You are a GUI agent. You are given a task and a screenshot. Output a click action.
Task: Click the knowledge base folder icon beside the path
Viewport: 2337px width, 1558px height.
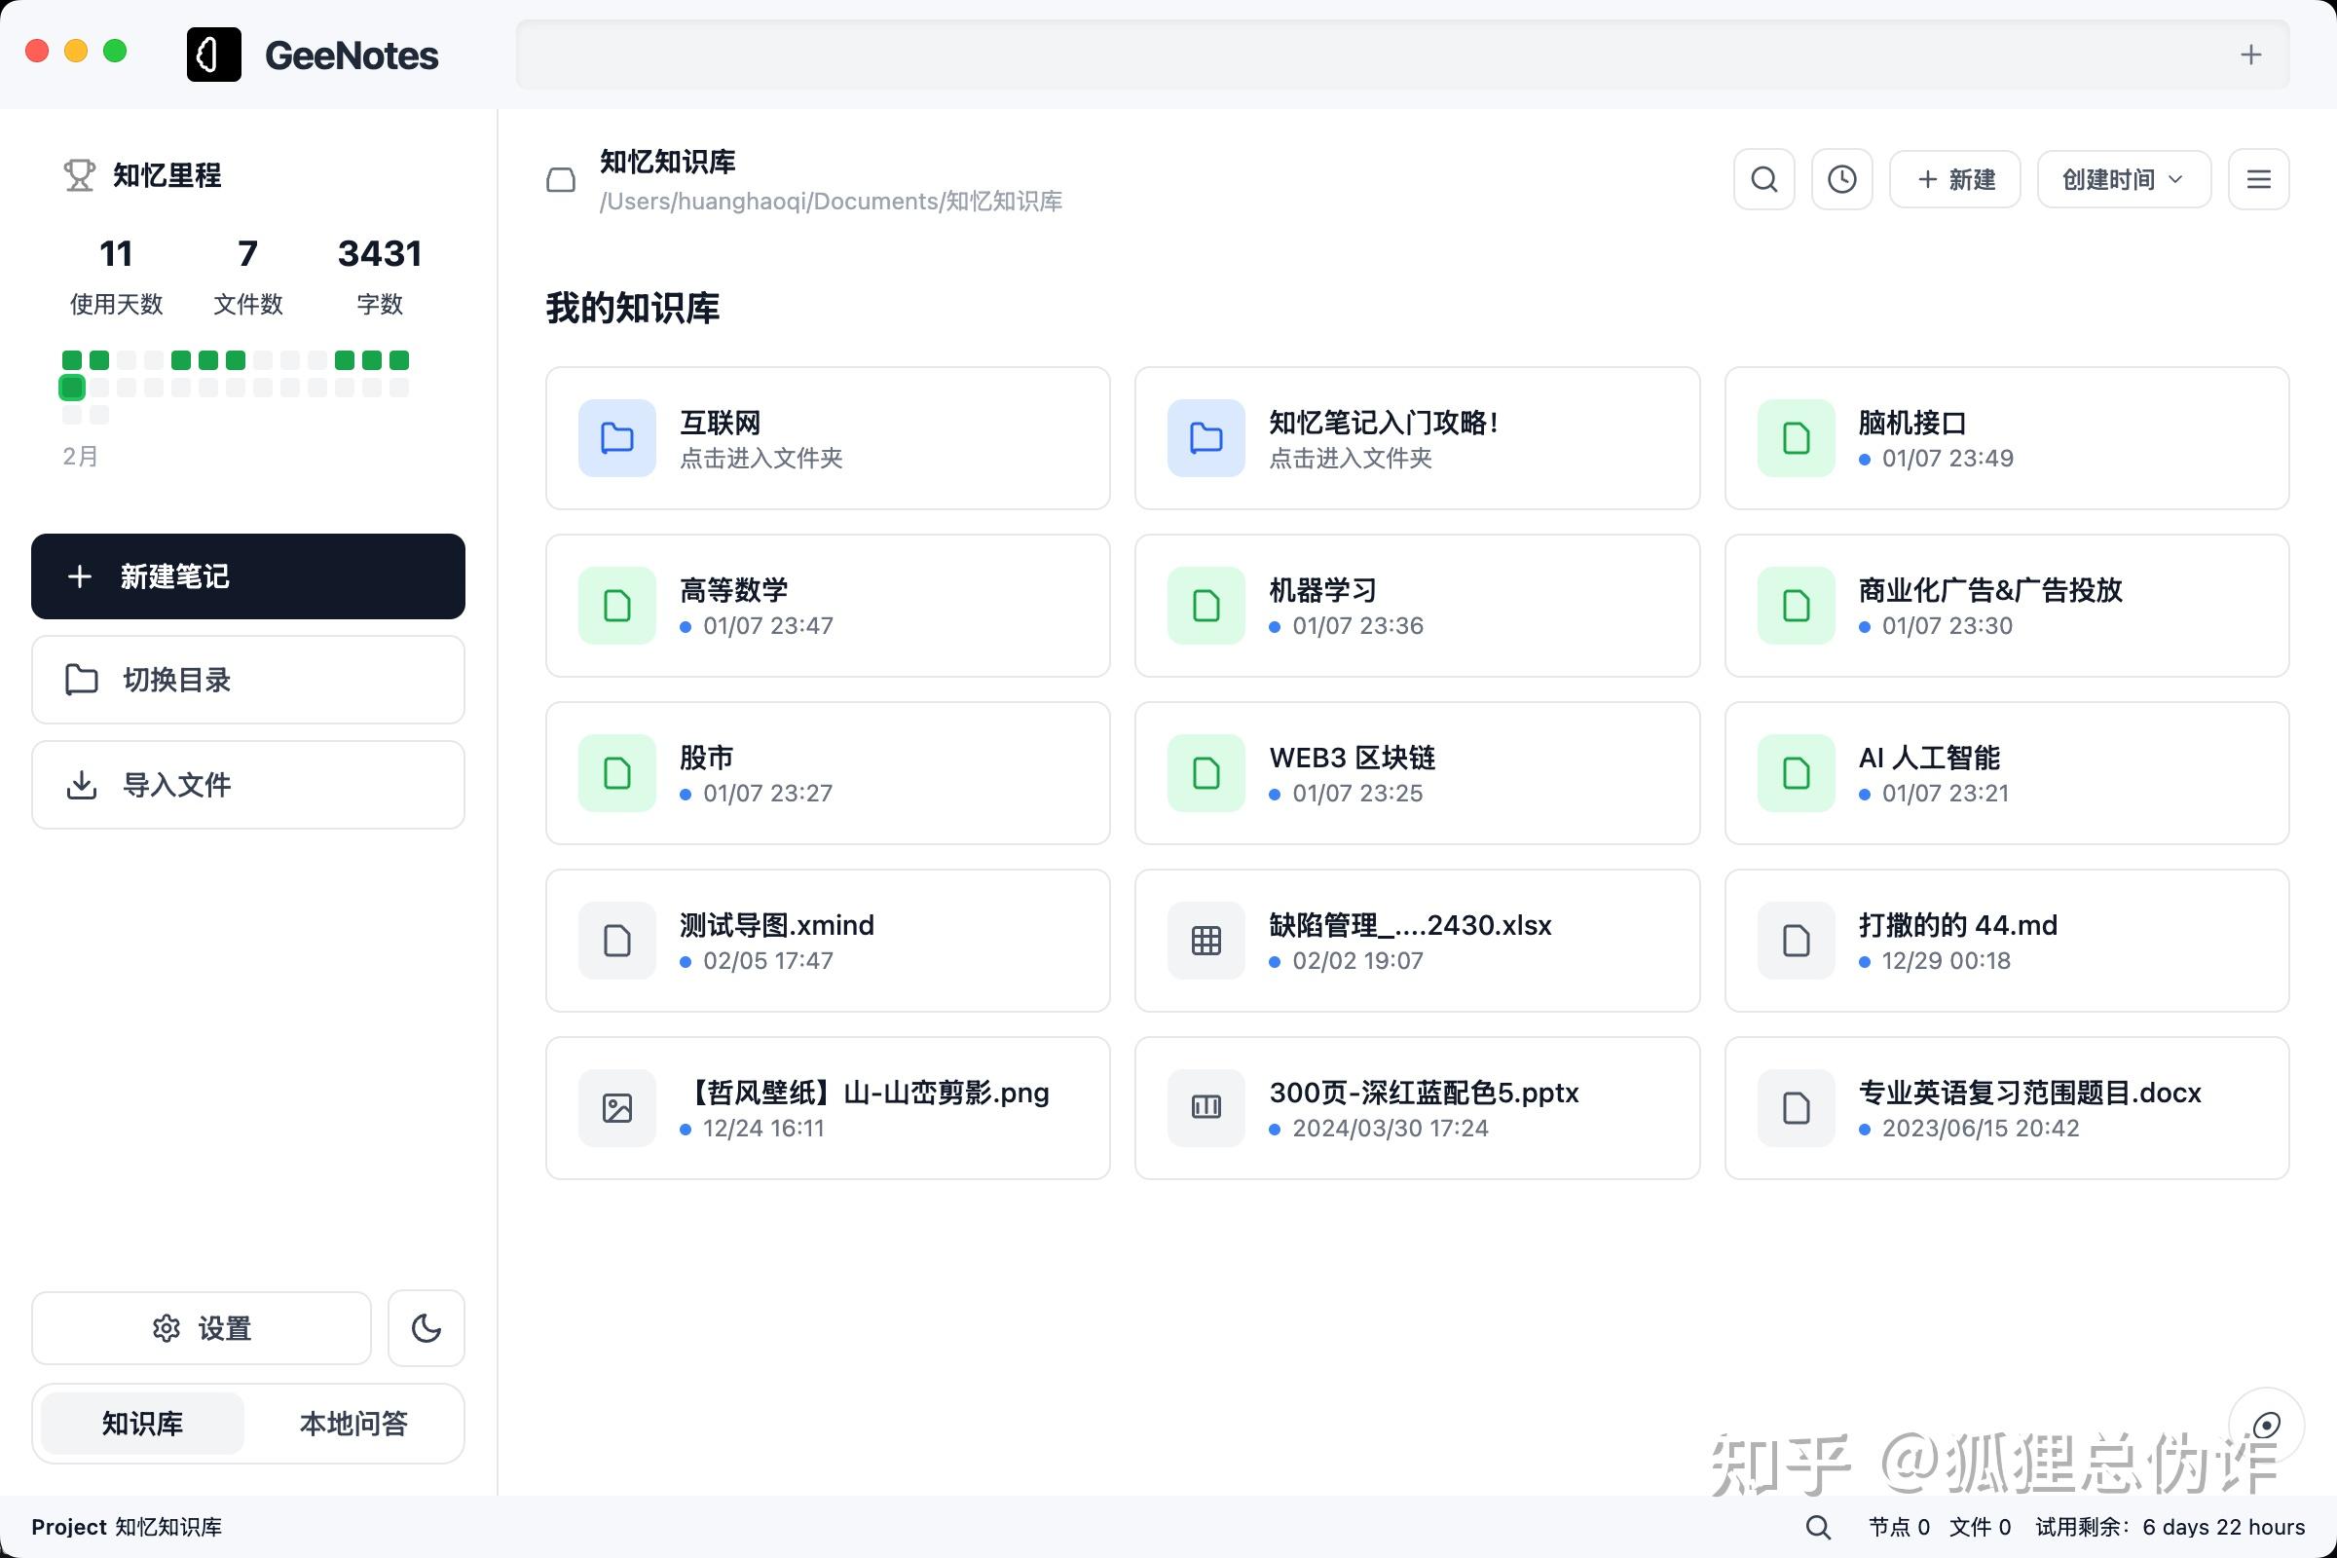coord(562,180)
